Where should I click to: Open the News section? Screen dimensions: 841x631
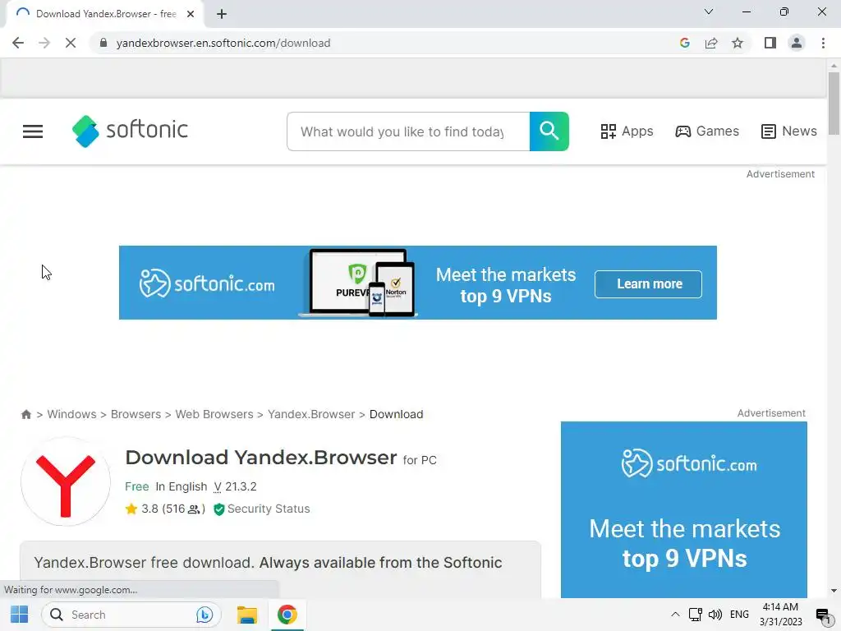788,131
